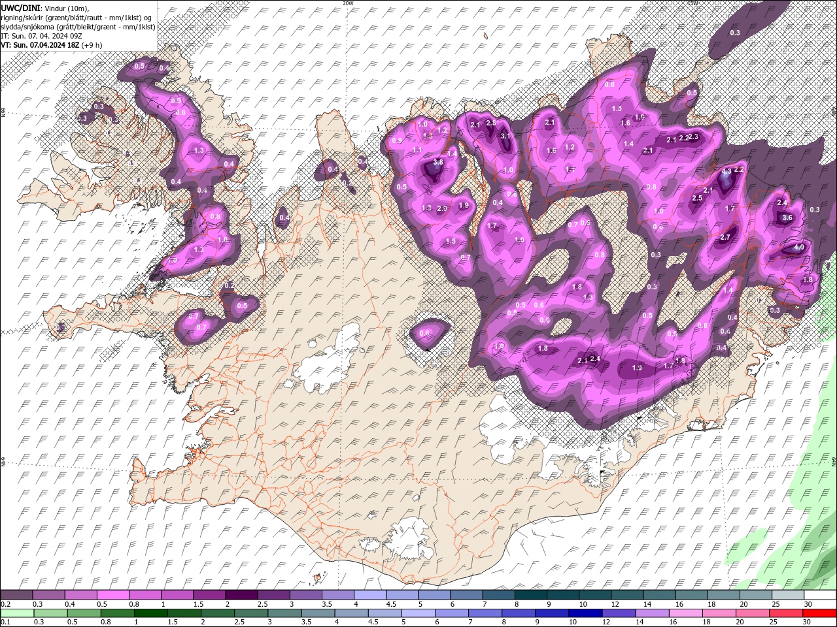Click the 2.8 snowfall value on the map
The width and height of the screenshot is (837, 627).
click(x=492, y=122)
